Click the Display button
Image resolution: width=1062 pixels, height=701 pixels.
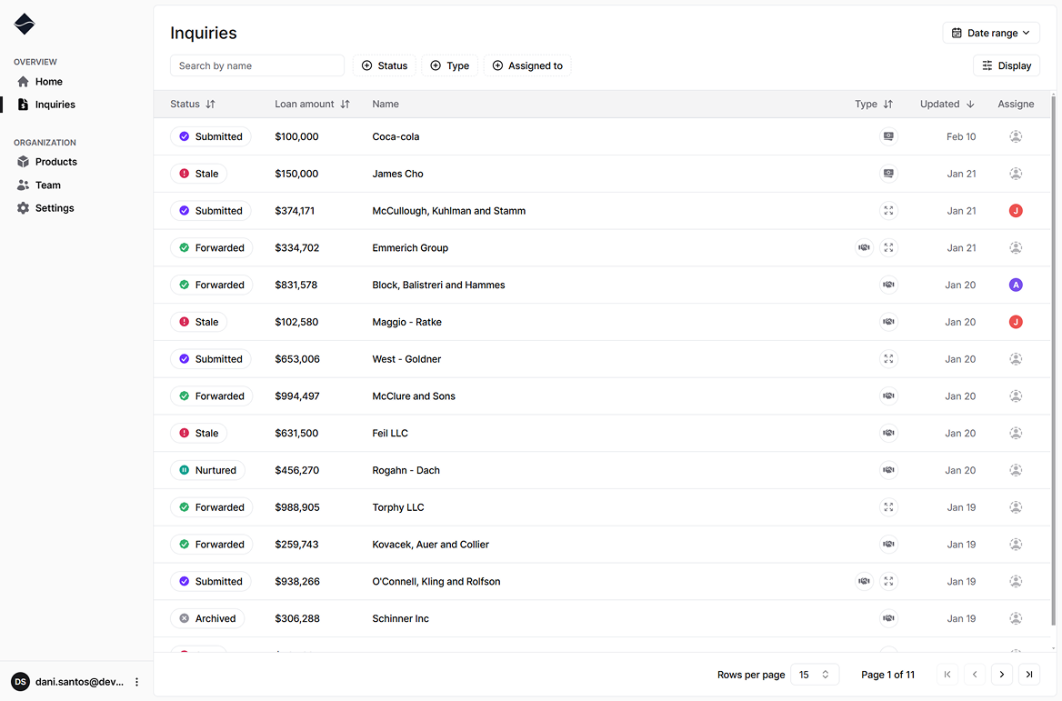point(1006,65)
